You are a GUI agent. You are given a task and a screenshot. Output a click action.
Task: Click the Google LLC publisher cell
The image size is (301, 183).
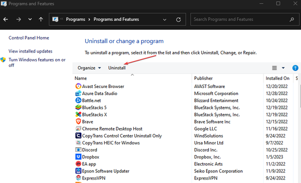pos(205,128)
